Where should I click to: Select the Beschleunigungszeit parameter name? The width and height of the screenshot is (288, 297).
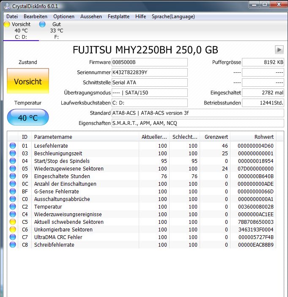[x=58, y=153]
